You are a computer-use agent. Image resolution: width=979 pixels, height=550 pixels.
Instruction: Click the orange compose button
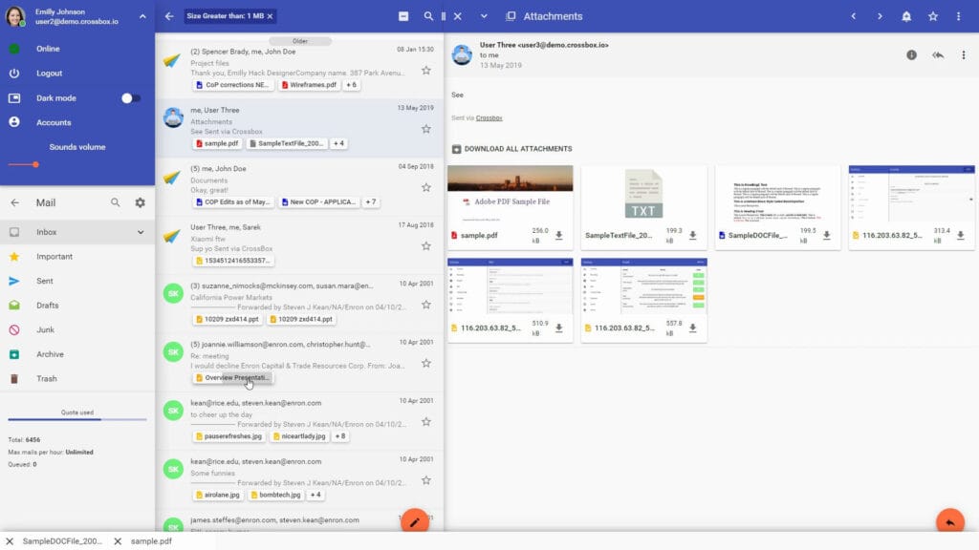click(x=415, y=522)
